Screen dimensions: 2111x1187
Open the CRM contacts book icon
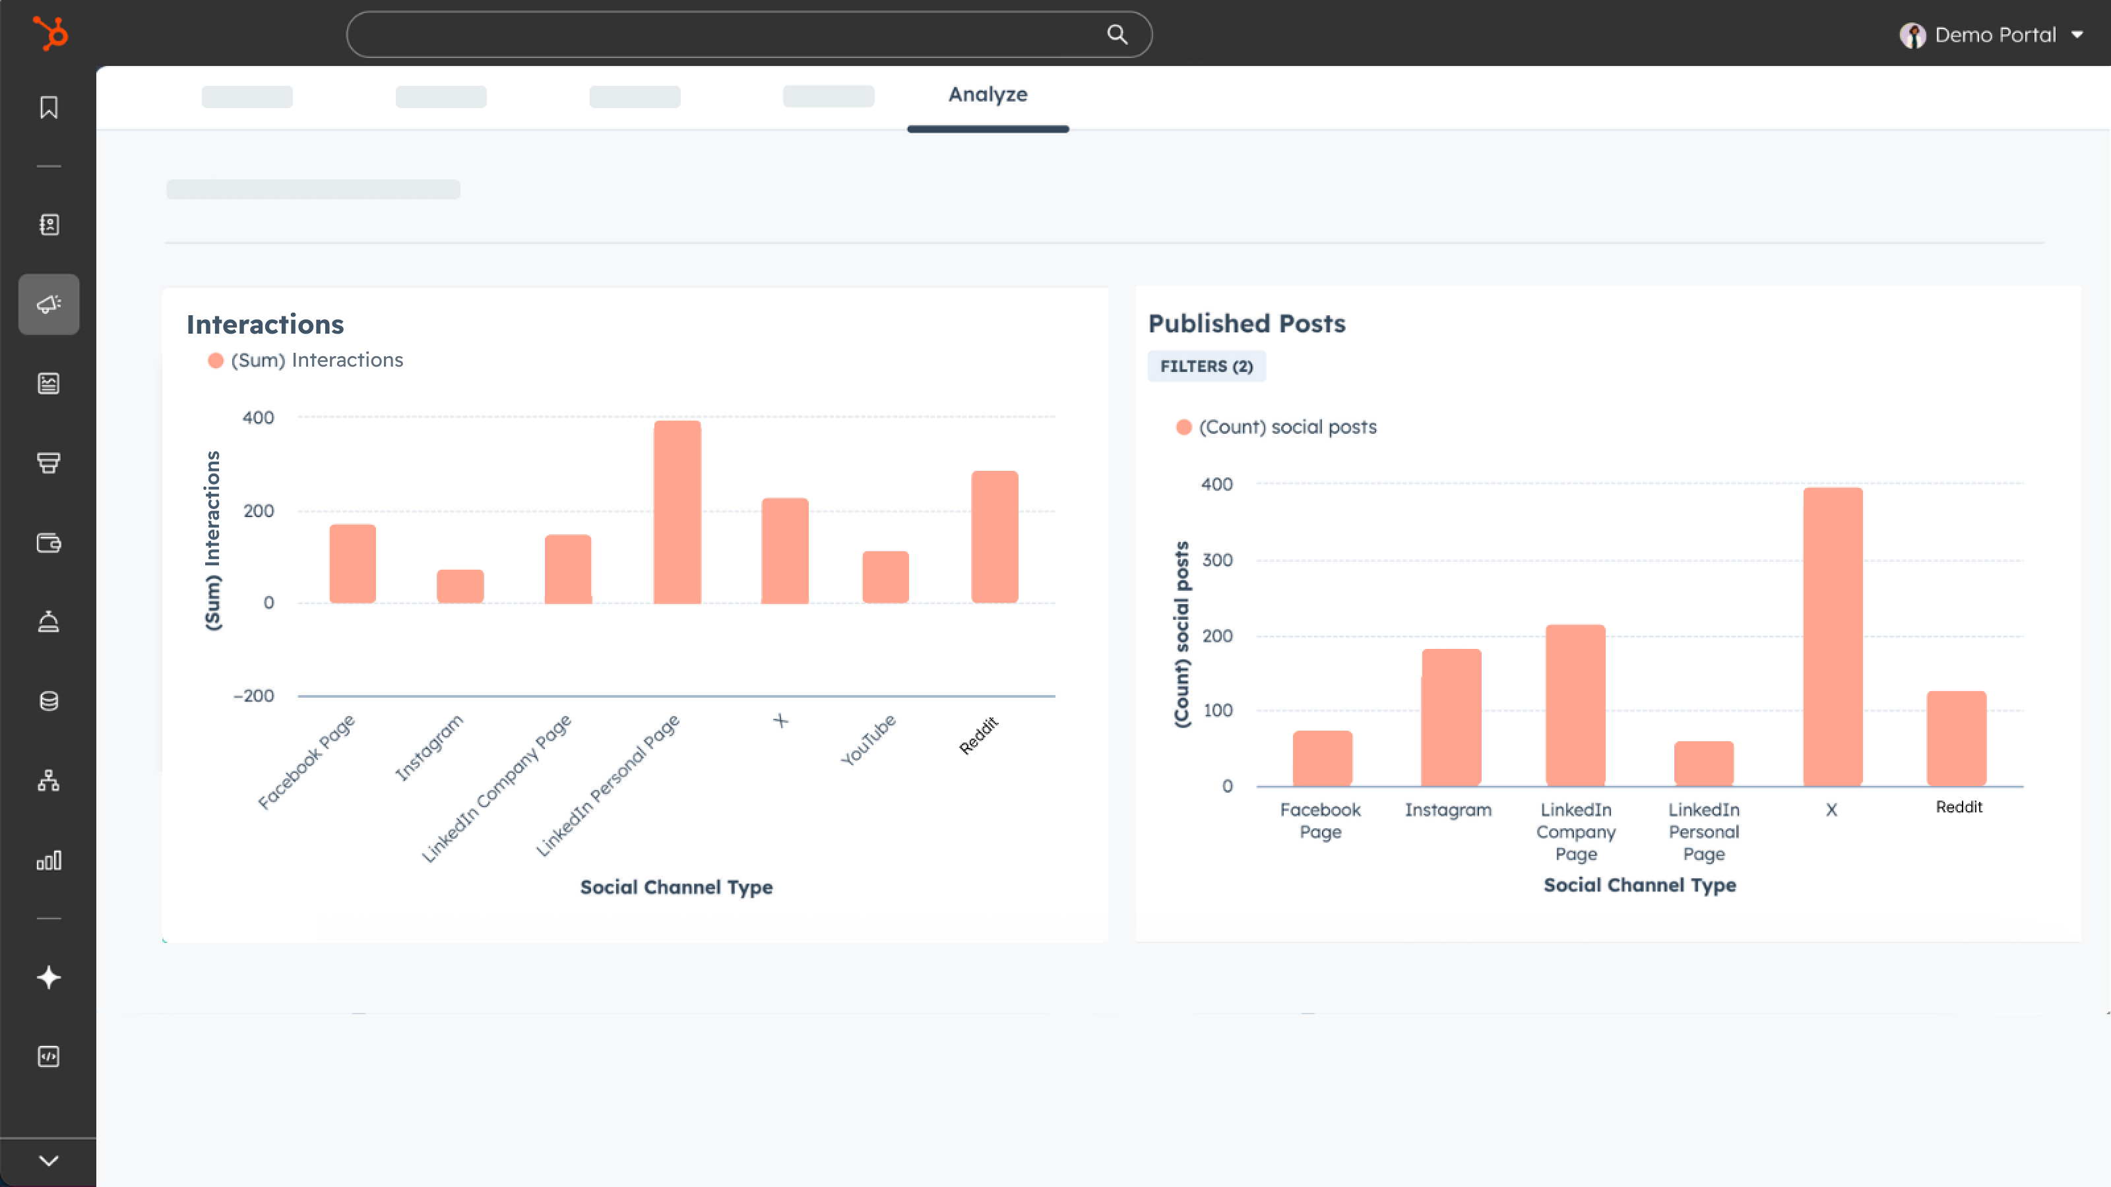(x=49, y=224)
